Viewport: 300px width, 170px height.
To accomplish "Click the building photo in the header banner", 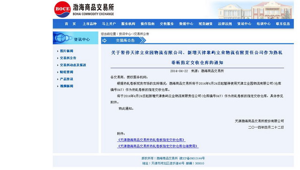I will pos(255,10).
